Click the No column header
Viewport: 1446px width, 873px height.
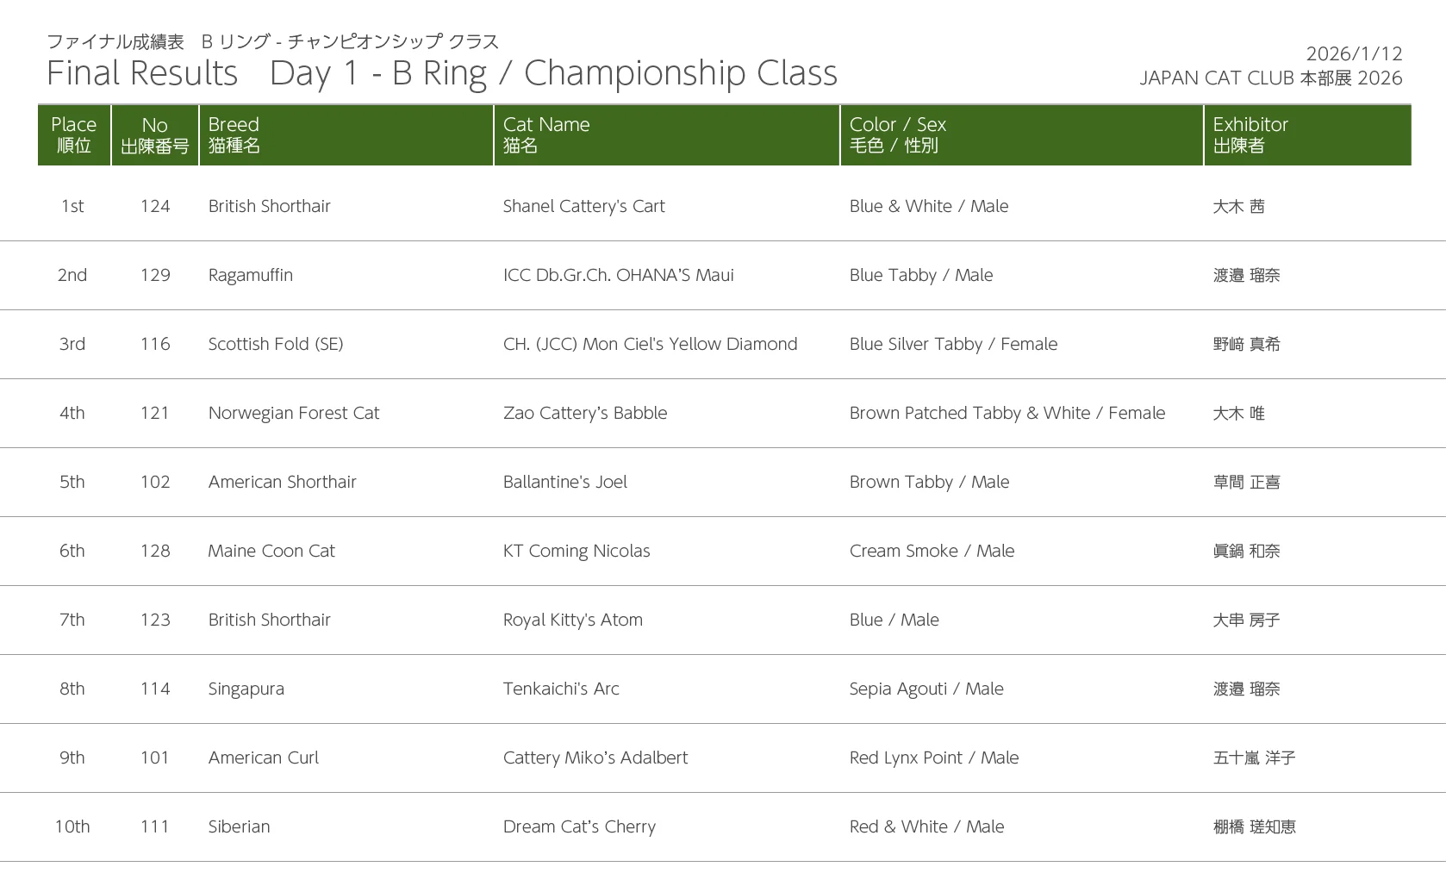(155, 134)
